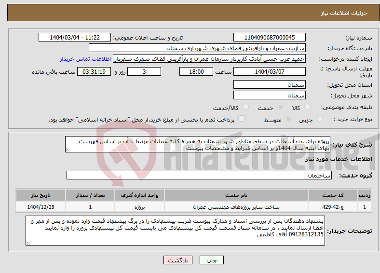Click the نام خدمت column header
Image resolution: width=380 pixels, height=273 pixels.
point(236,195)
